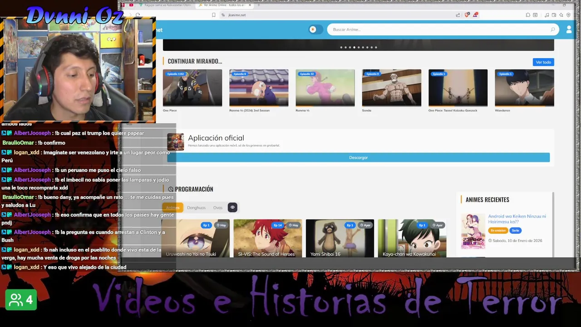Click the Ep 1 badge on Kaya-chan card
Image resolution: width=581 pixels, height=327 pixels.
(x=422, y=225)
